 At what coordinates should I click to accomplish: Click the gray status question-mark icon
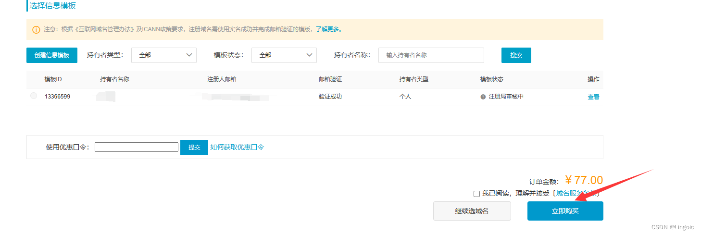pos(483,97)
